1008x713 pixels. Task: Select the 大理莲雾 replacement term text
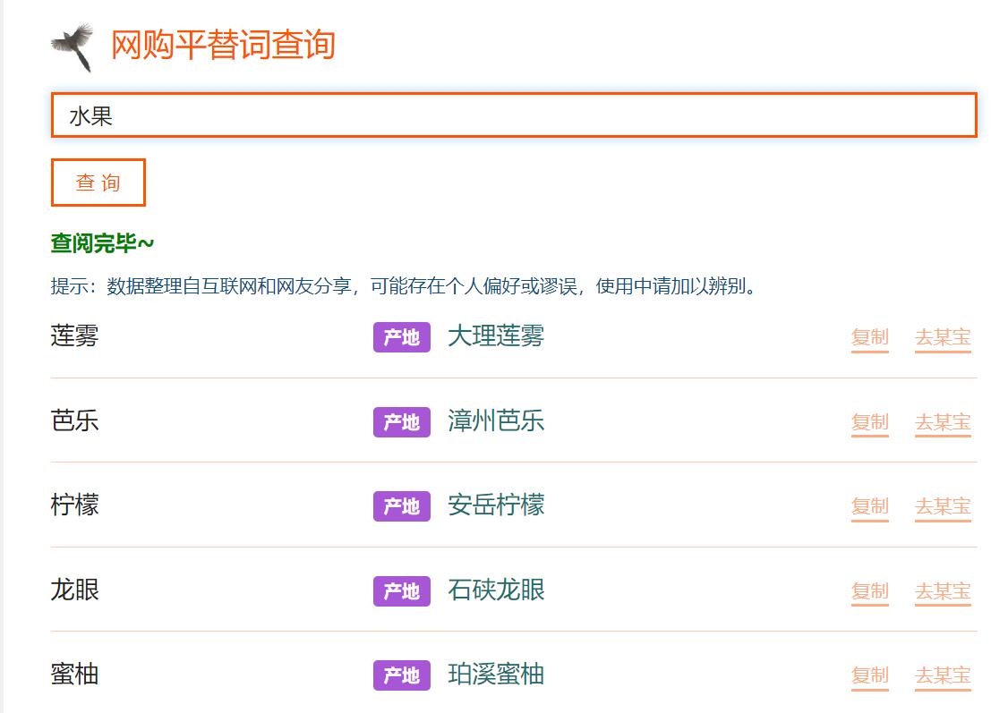pyautogui.click(x=496, y=336)
